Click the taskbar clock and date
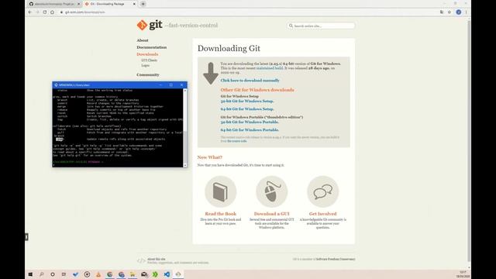 463,274
